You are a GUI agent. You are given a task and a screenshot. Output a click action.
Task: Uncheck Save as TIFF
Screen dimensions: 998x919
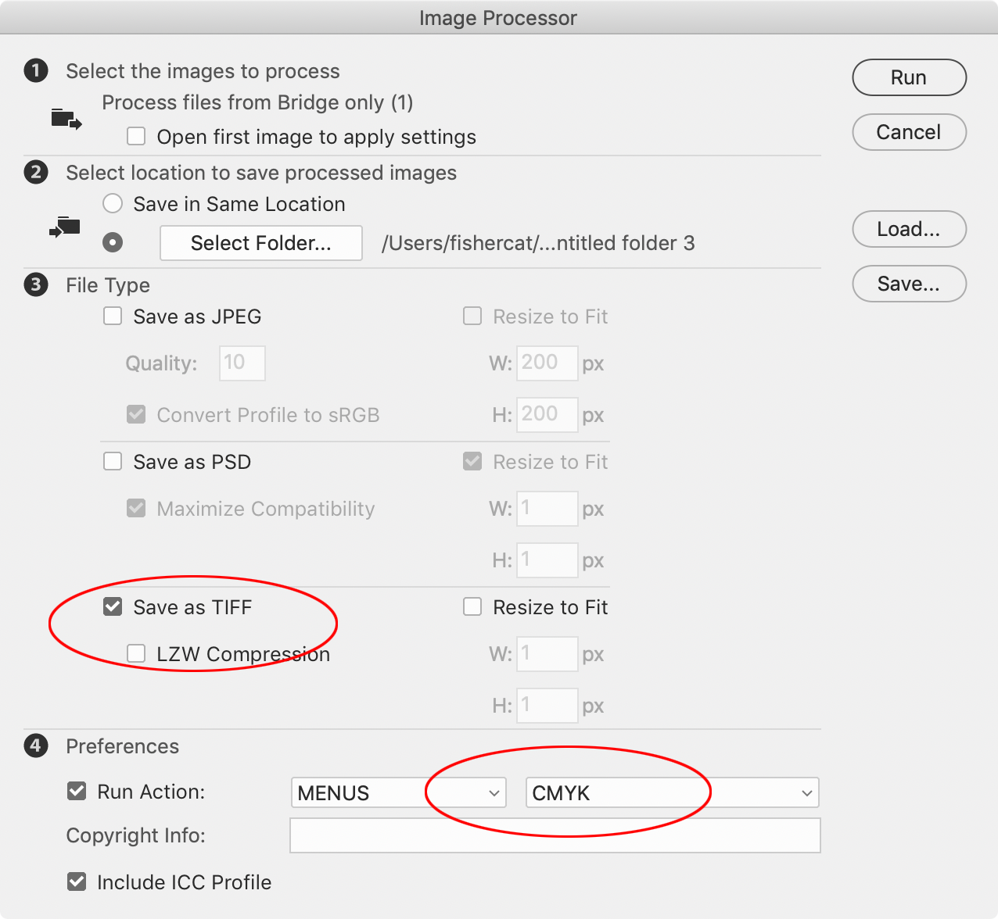coord(113,606)
